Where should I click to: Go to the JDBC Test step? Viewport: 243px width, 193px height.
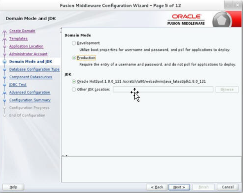18,85
